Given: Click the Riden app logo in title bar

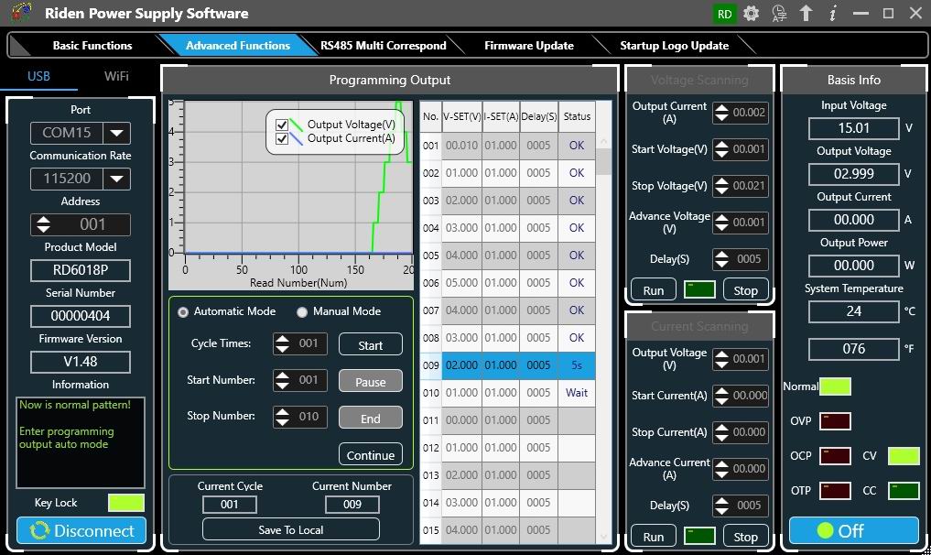Looking at the screenshot, I should (22, 14).
